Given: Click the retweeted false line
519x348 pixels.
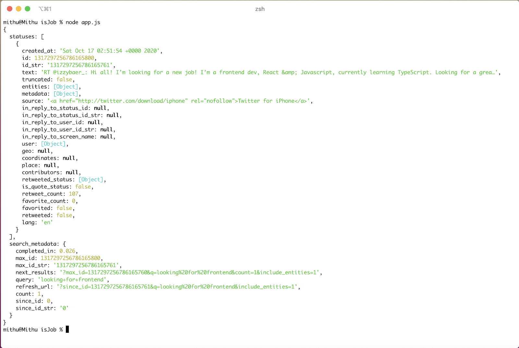Looking at the screenshot, I should [48, 215].
